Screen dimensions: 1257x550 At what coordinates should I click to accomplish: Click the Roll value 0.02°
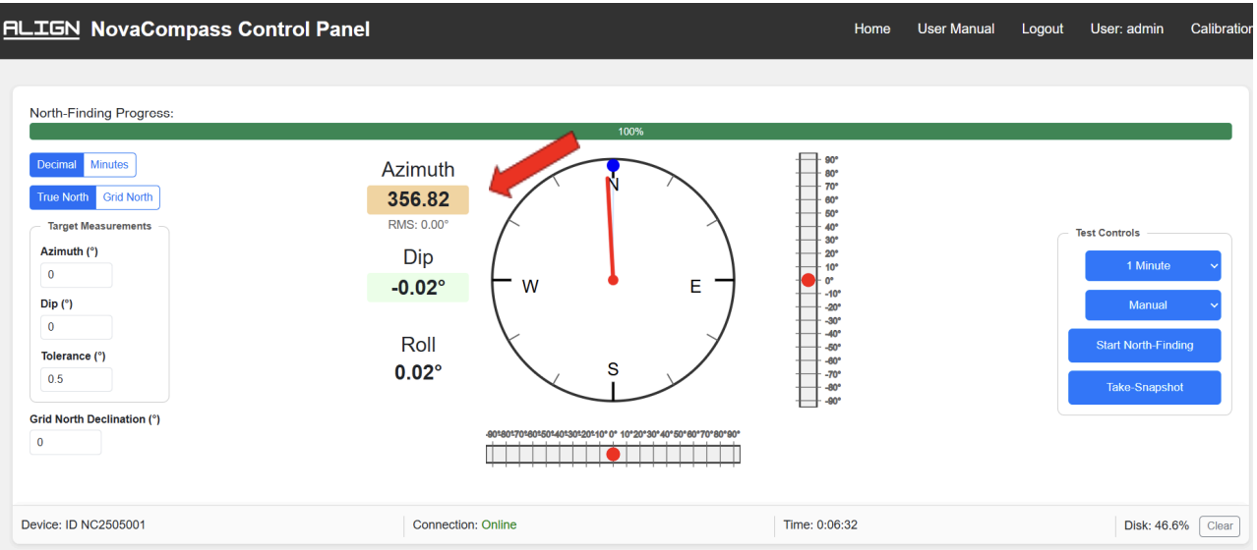(x=418, y=372)
